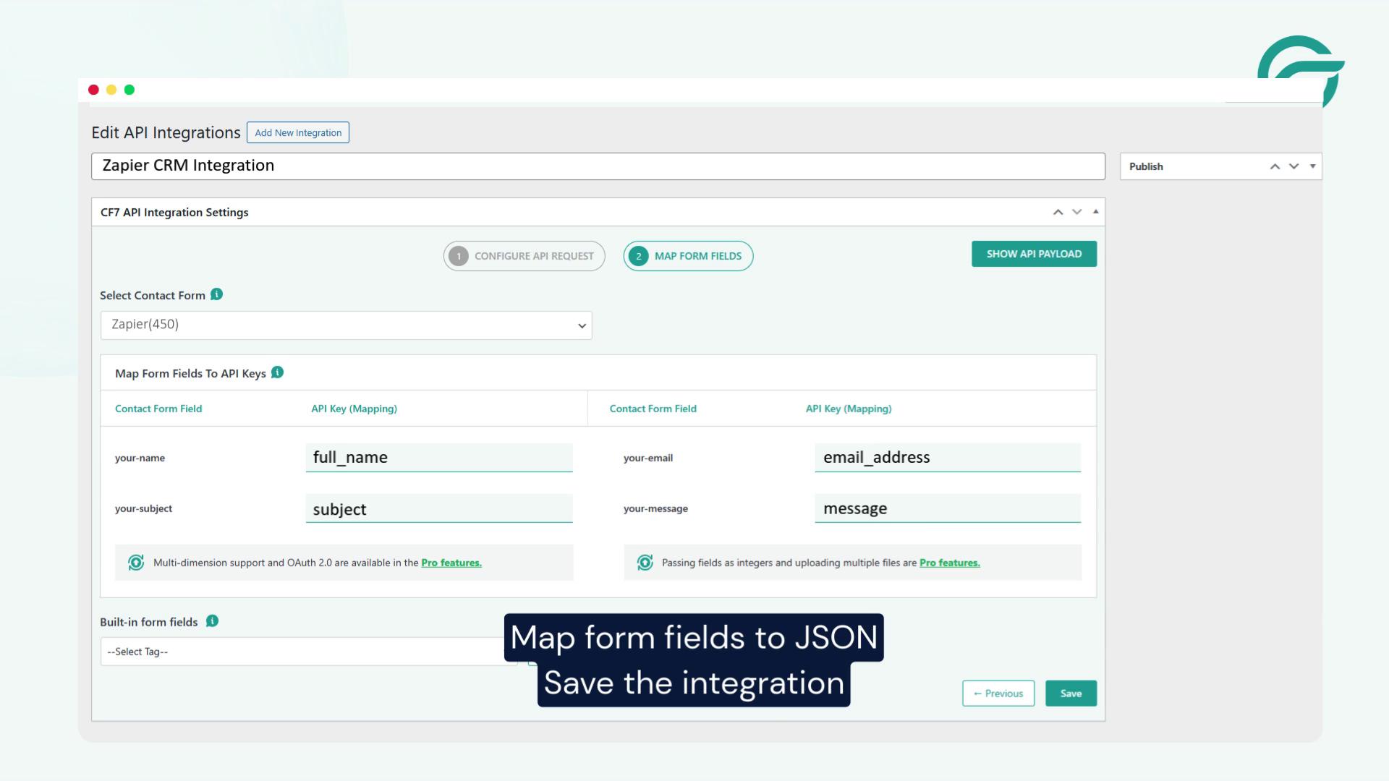Click the red traffic light dot
Screen dimensions: 1389x781
click(93, 90)
